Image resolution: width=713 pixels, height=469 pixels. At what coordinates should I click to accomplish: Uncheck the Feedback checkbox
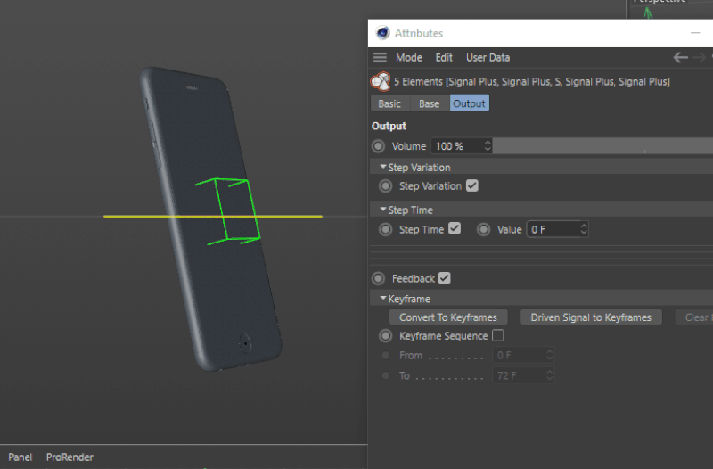(444, 278)
